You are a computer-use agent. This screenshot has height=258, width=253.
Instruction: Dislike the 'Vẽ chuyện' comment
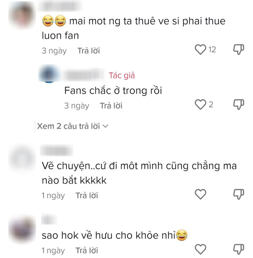pos(239,194)
